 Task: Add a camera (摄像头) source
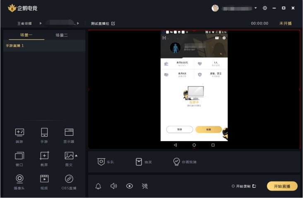pyautogui.click(x=19, y=181)
